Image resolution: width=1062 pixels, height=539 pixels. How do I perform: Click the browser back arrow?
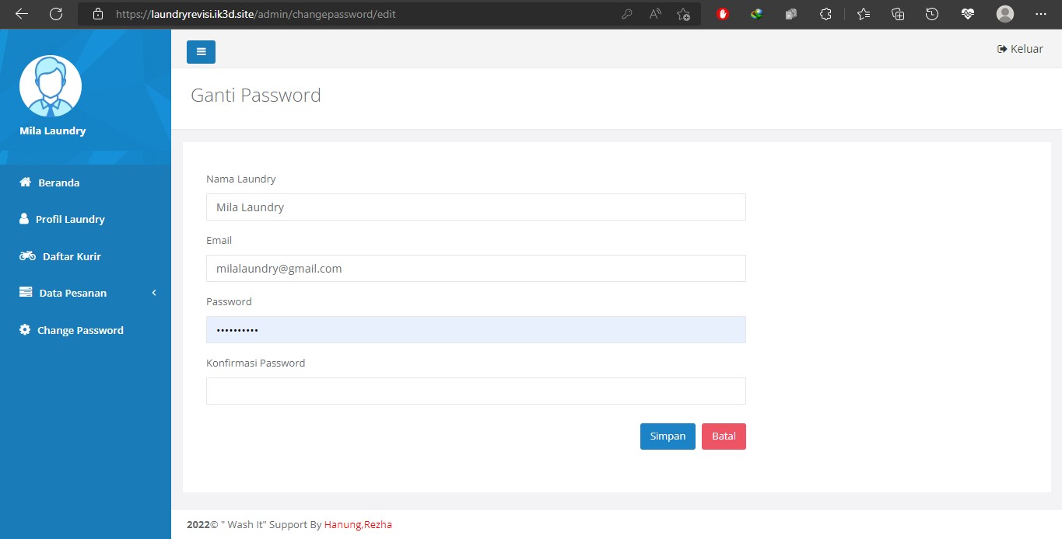point(22,14)
